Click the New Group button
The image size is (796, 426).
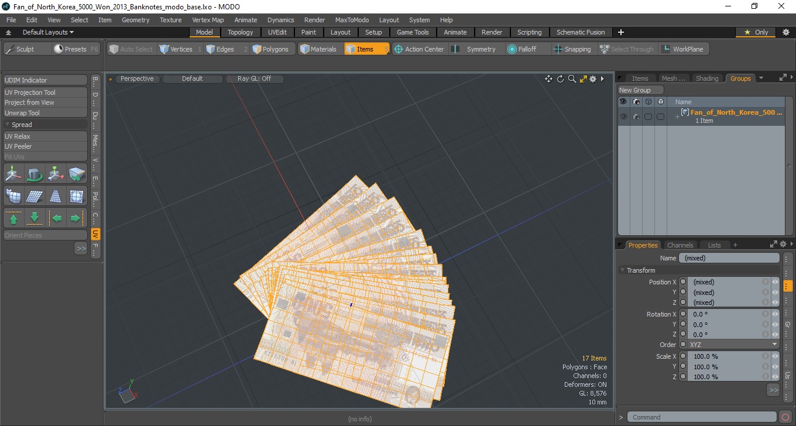pos(641,90)
